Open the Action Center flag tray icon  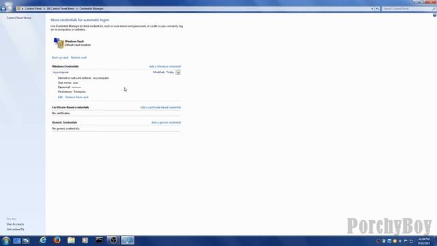tap(406, 241)
